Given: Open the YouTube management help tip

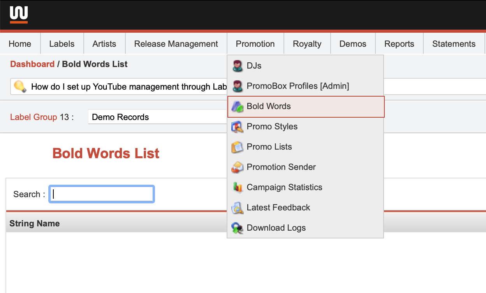Looking at the screenshot, I should tap(129, 86).
